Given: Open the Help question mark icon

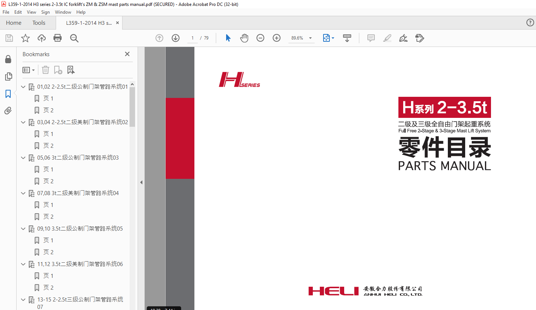Looking at the screenshot, I should click(x=530, y=23).
